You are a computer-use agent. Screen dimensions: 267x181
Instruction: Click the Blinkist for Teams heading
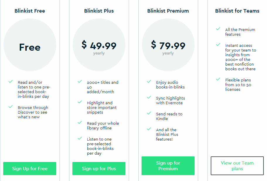point(237,11)
